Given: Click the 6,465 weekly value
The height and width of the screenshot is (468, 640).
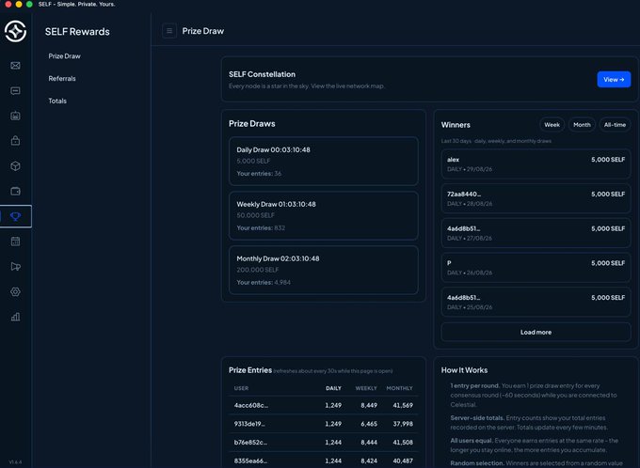Looking at the screenshot, I should coord(369,424).
